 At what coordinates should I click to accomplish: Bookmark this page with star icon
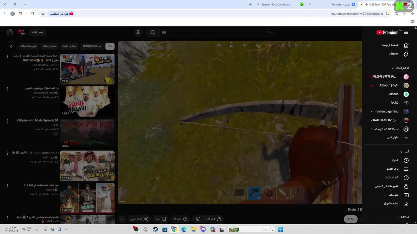point(43,14)
